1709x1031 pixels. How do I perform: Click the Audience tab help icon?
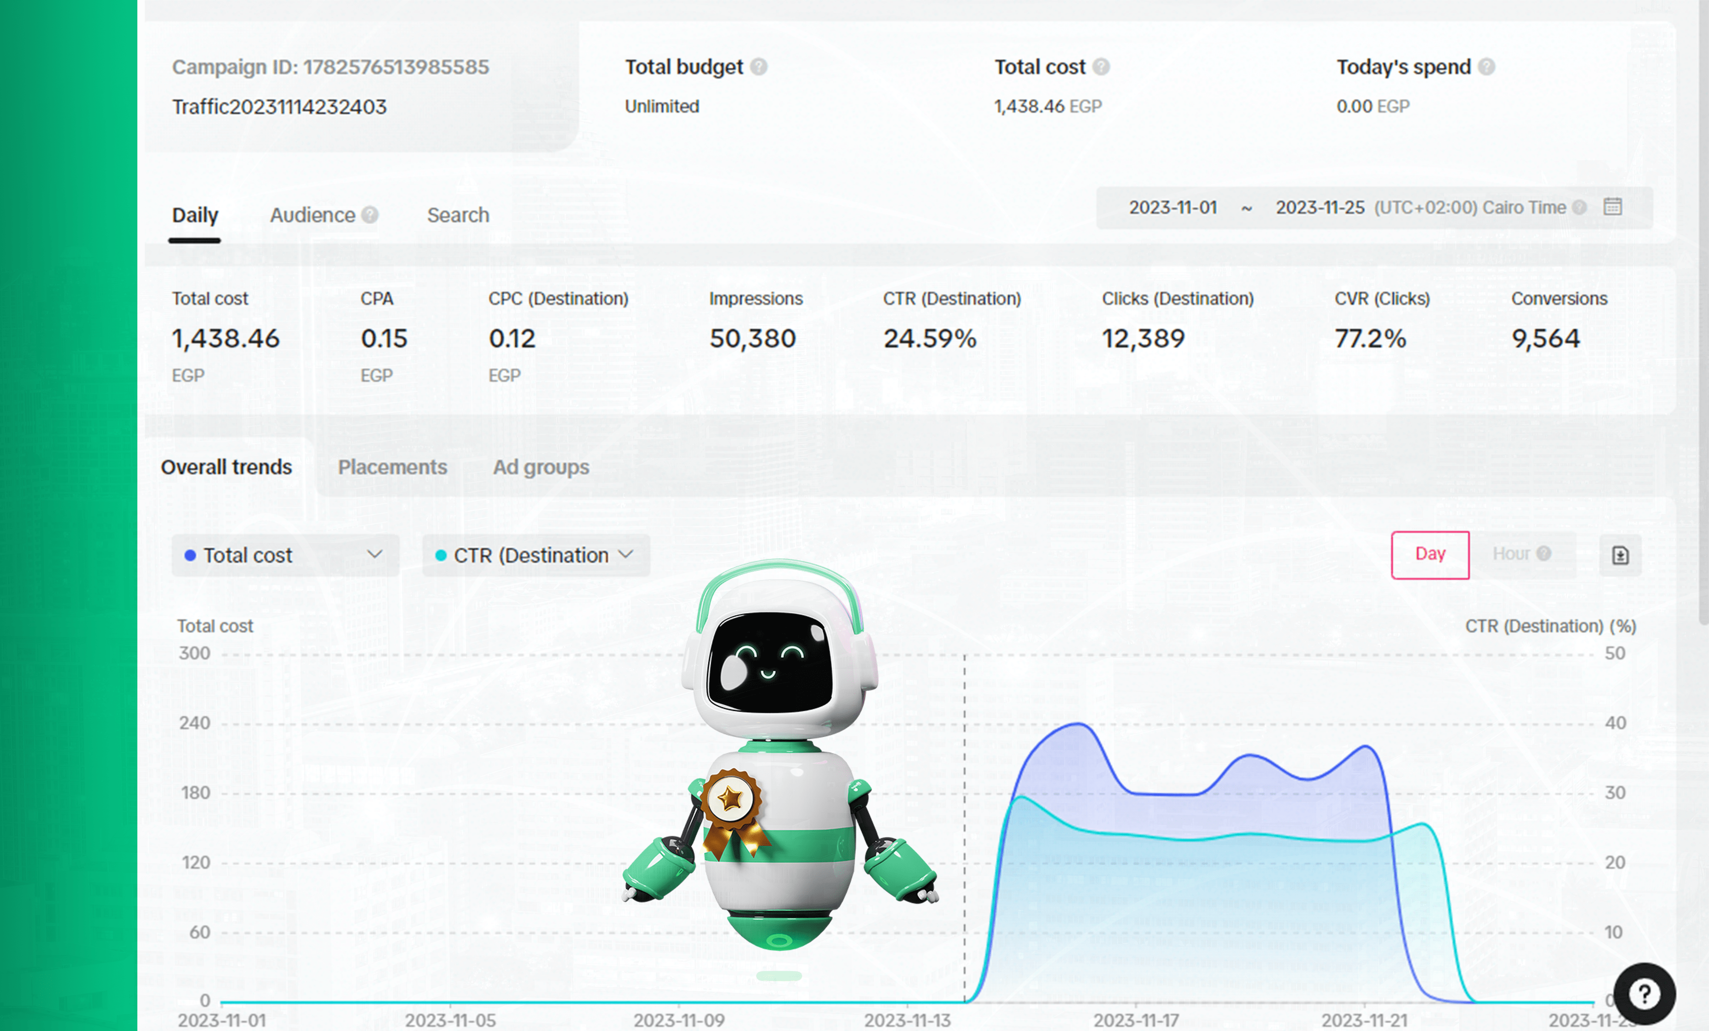pyautogui.click(x=371, y=215)
